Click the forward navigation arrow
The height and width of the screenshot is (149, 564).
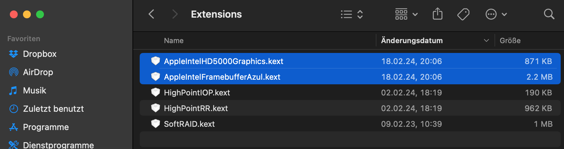click(175, 14)
